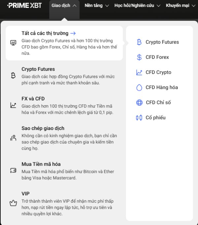Click the monitor icon beside Tất cả các thị trường

(13, 43)
